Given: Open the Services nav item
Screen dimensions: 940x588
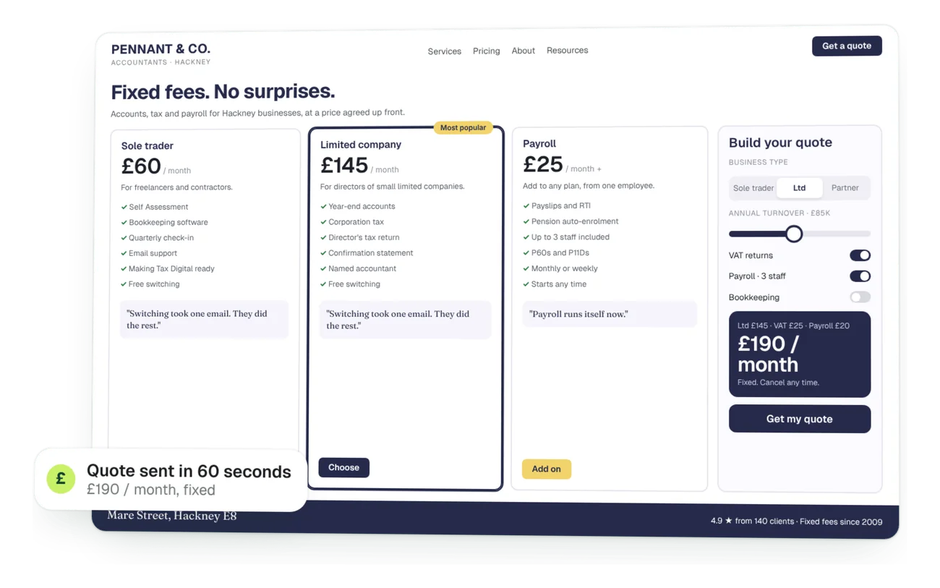Looking at the screenshot, I should pyautogui.click(x=444, y=51).
